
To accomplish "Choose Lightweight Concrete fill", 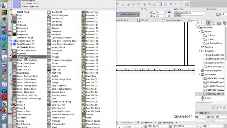I will tap(61, 38).
